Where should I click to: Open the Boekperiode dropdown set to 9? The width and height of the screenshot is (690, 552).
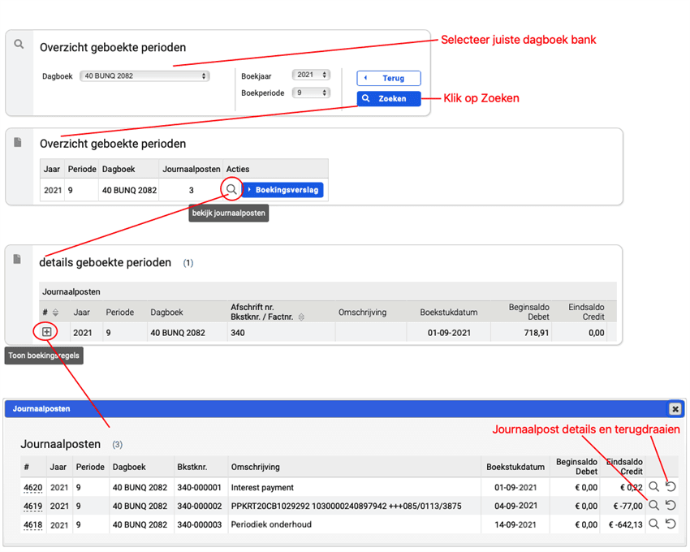[x=311, y=93]
